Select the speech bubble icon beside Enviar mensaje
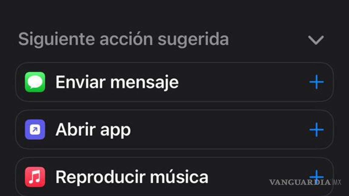349x196 pixels. pyautogui.click(x=35, y=82)
